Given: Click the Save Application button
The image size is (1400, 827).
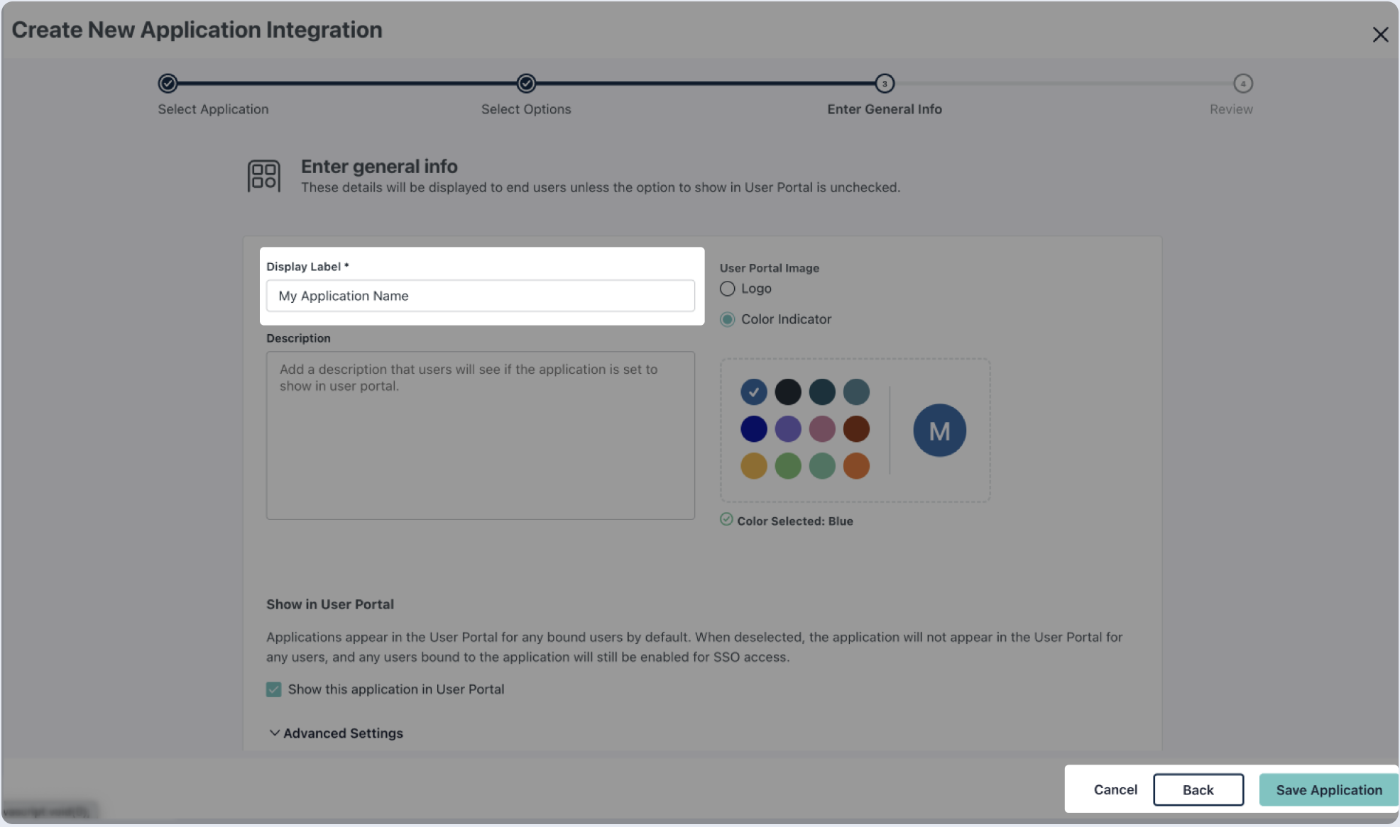Looking at the screenshot, I should click(x=1328, y=790).
